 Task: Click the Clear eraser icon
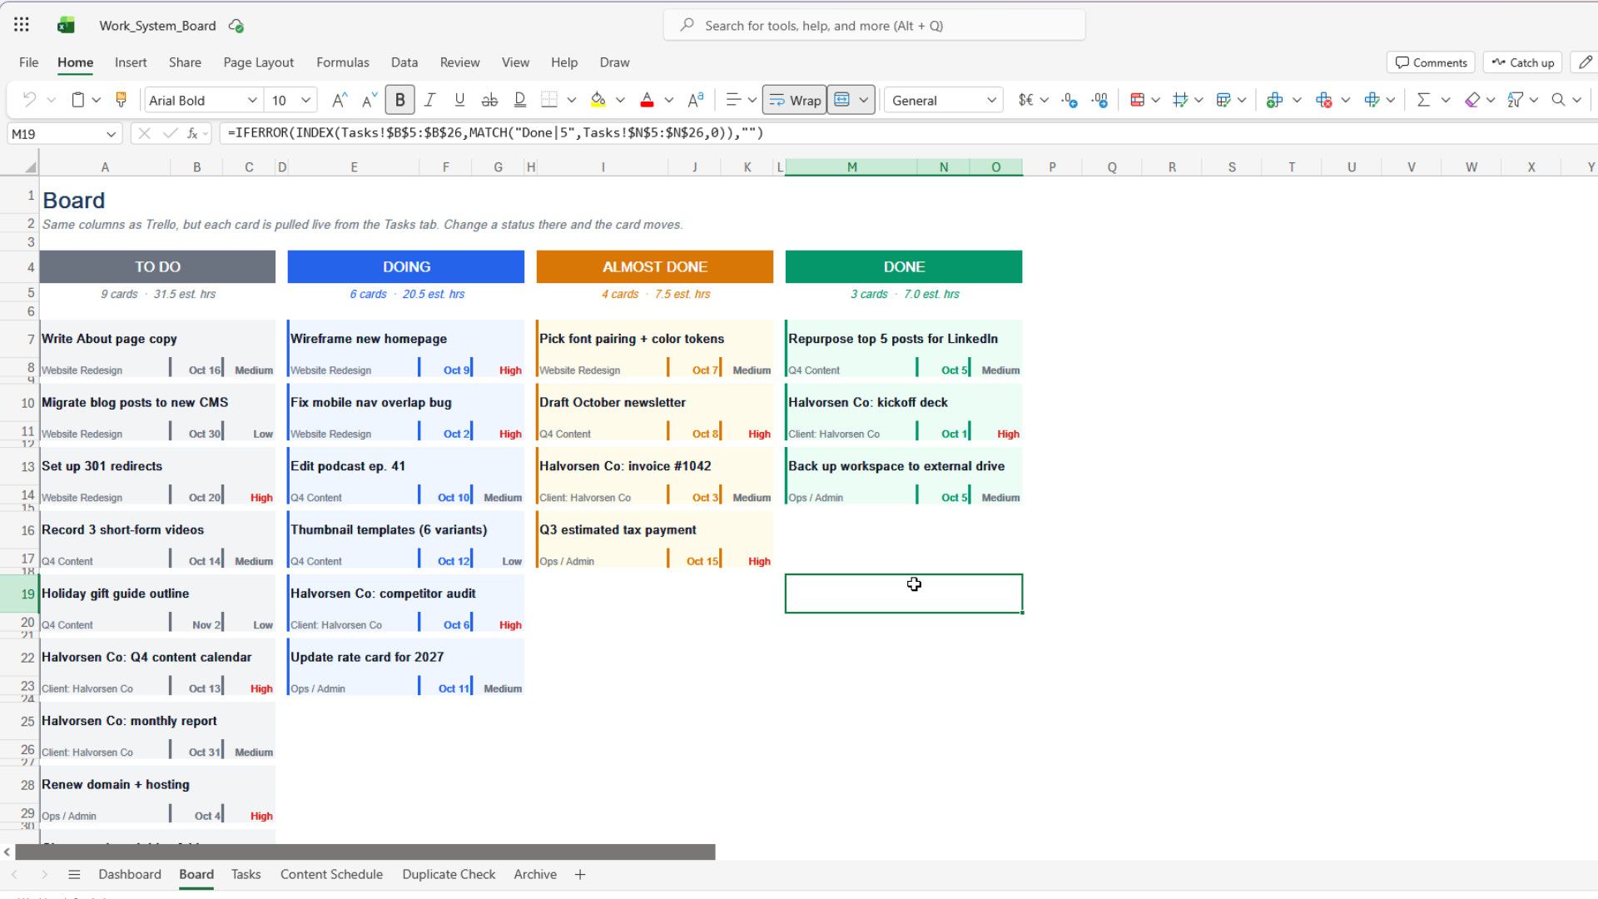coord(1471,100)
